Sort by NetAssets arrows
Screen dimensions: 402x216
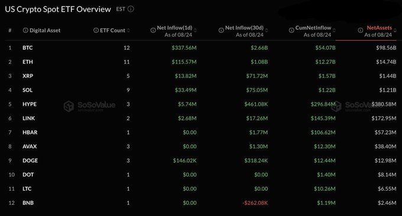point(395,30)
